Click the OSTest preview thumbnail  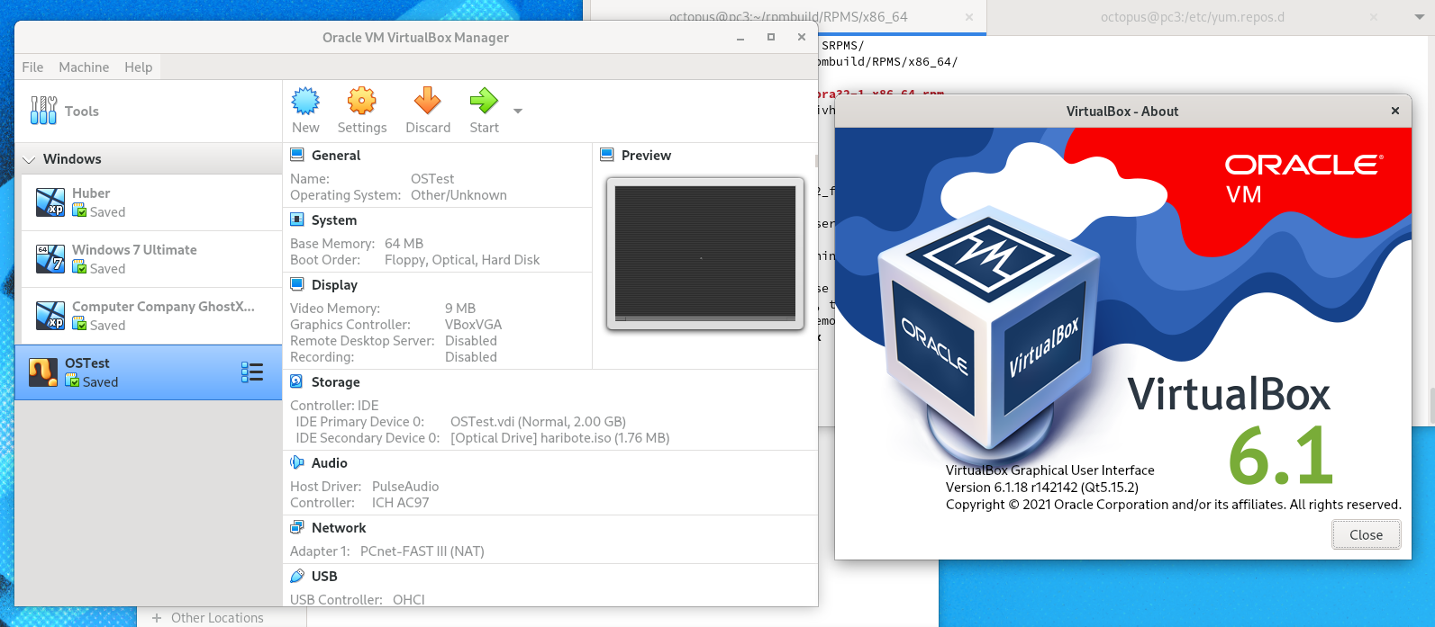[x=705, y=254]
